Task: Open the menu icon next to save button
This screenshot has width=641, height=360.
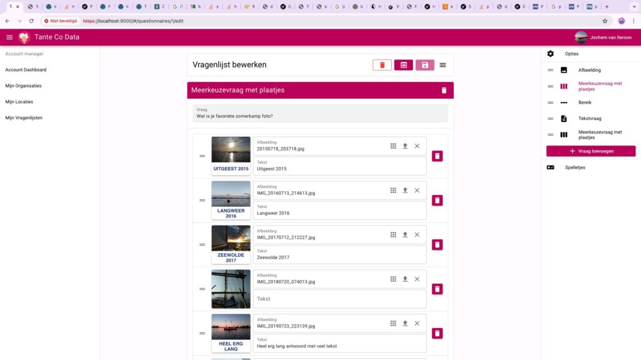Action: coord(443,65)
